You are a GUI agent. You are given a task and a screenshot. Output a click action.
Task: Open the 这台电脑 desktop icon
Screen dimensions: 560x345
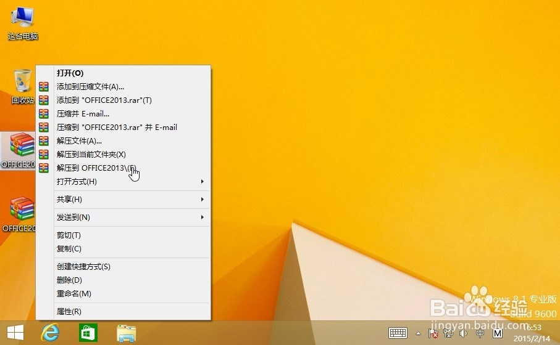pos(22,23)
